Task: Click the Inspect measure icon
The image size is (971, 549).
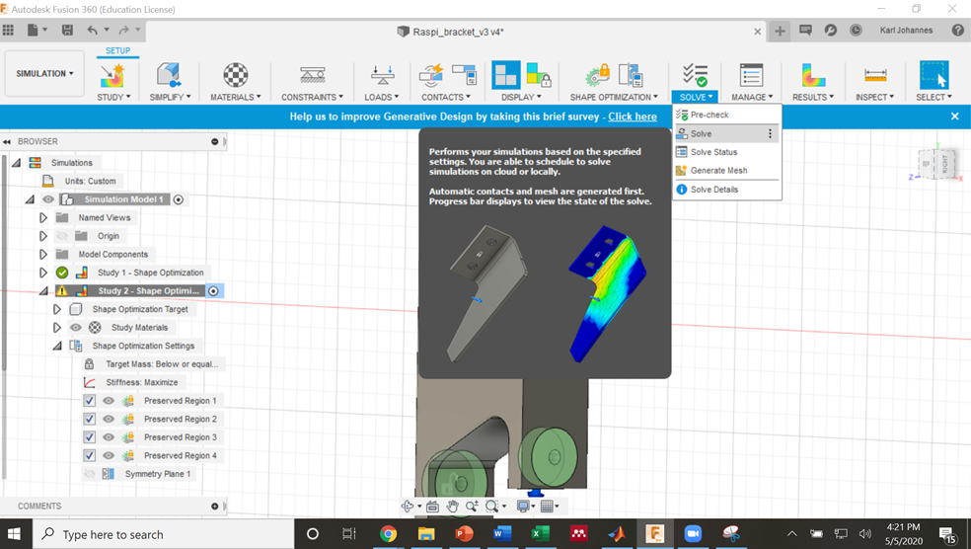Action: (x=875, y=76)
